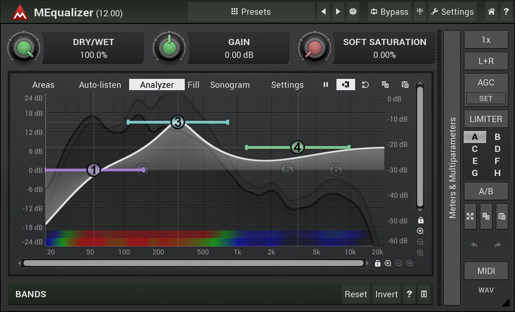The image size is (515, 312).
Task: Pause the analyzer display
Action: pyautogui.click(x=326, y=85)
